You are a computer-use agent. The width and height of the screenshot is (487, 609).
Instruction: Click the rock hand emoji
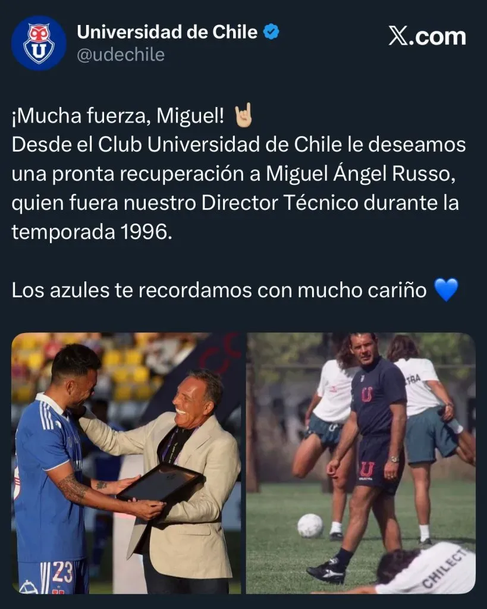[243, 115]
